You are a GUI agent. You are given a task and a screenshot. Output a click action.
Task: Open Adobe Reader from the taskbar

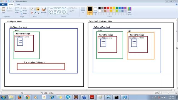point(92,97)
